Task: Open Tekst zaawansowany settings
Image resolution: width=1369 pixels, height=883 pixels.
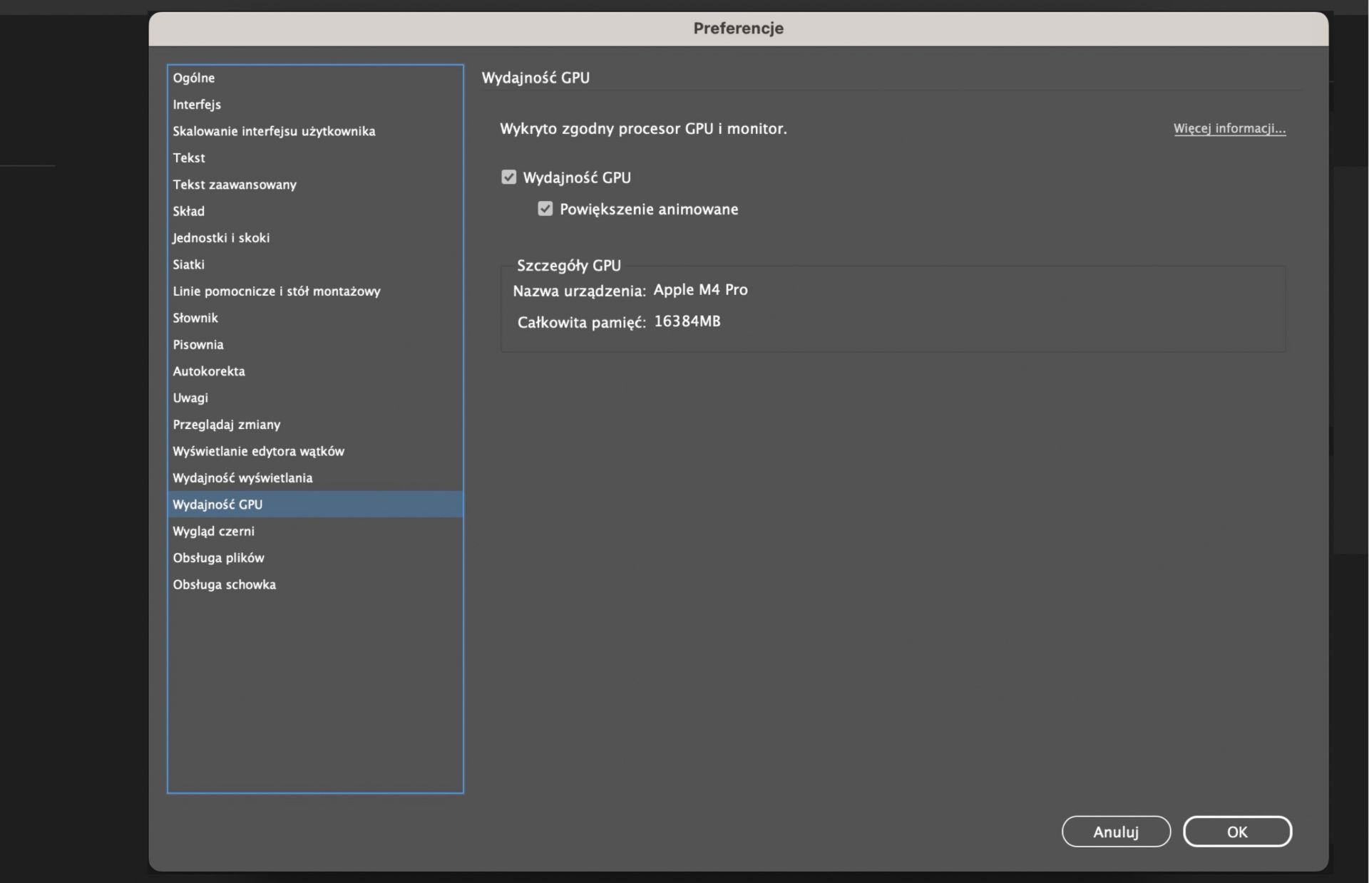Action: pyautogui.click(x=235, y=185)
